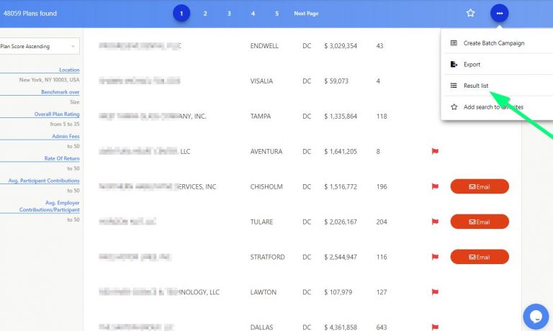553x331 pixels.
Task: Click the red flag in the TULARE row
Action: [434, 222]
